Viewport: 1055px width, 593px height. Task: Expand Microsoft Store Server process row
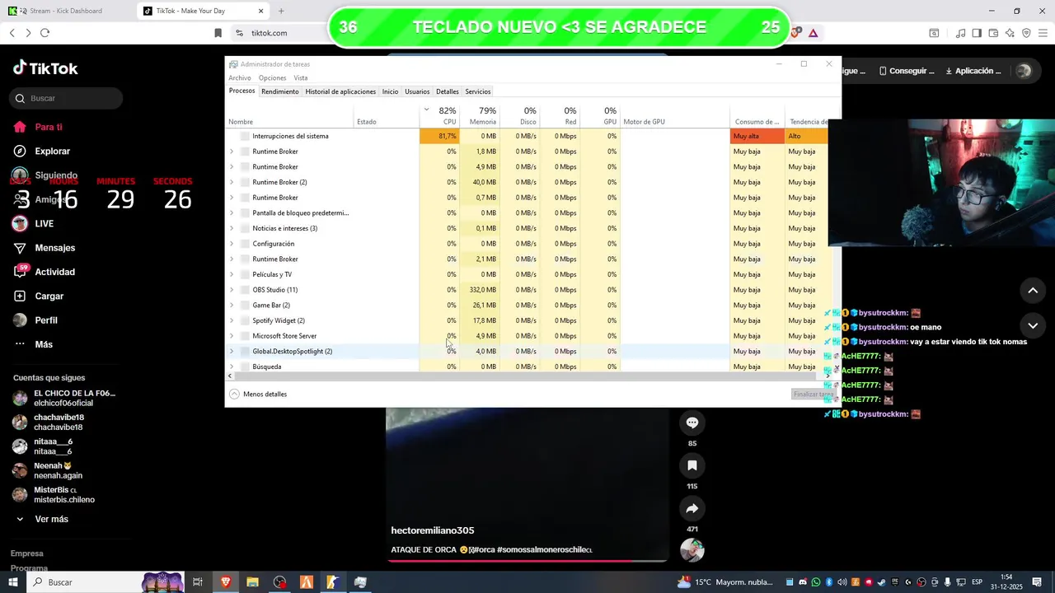pos(232,336)
